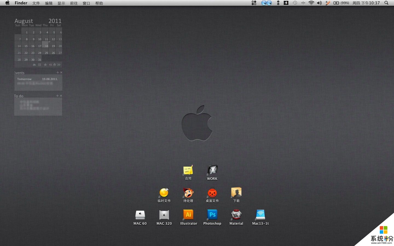394x246 pixels.
Task: Open the 窗口 menu
Action: click(86, 3)
